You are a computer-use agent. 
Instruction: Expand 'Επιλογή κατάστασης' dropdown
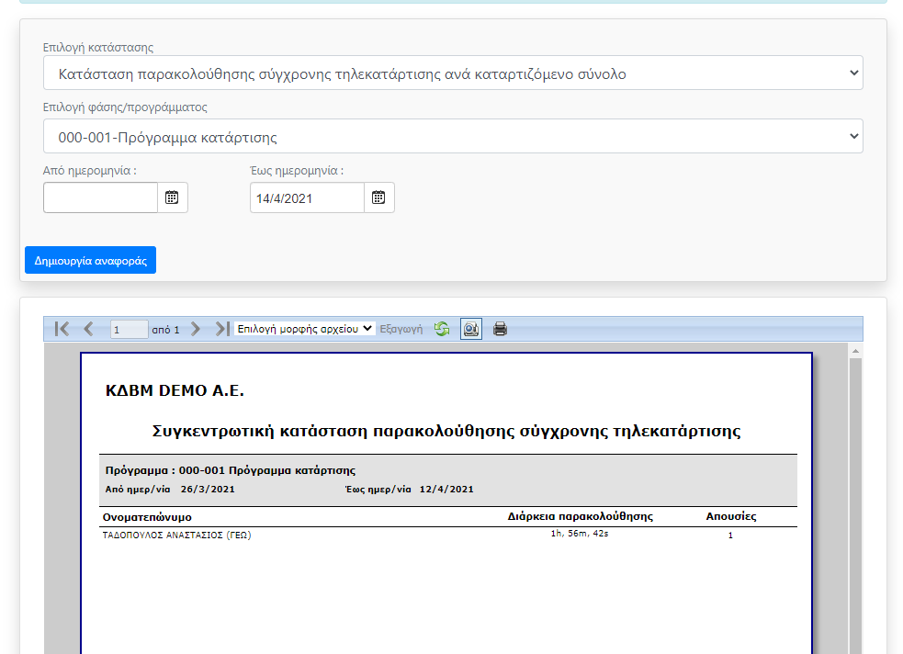452,73
